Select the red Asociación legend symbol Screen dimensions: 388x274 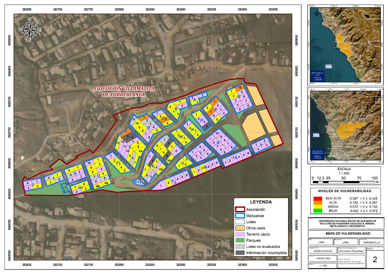[x=240, y=210]
